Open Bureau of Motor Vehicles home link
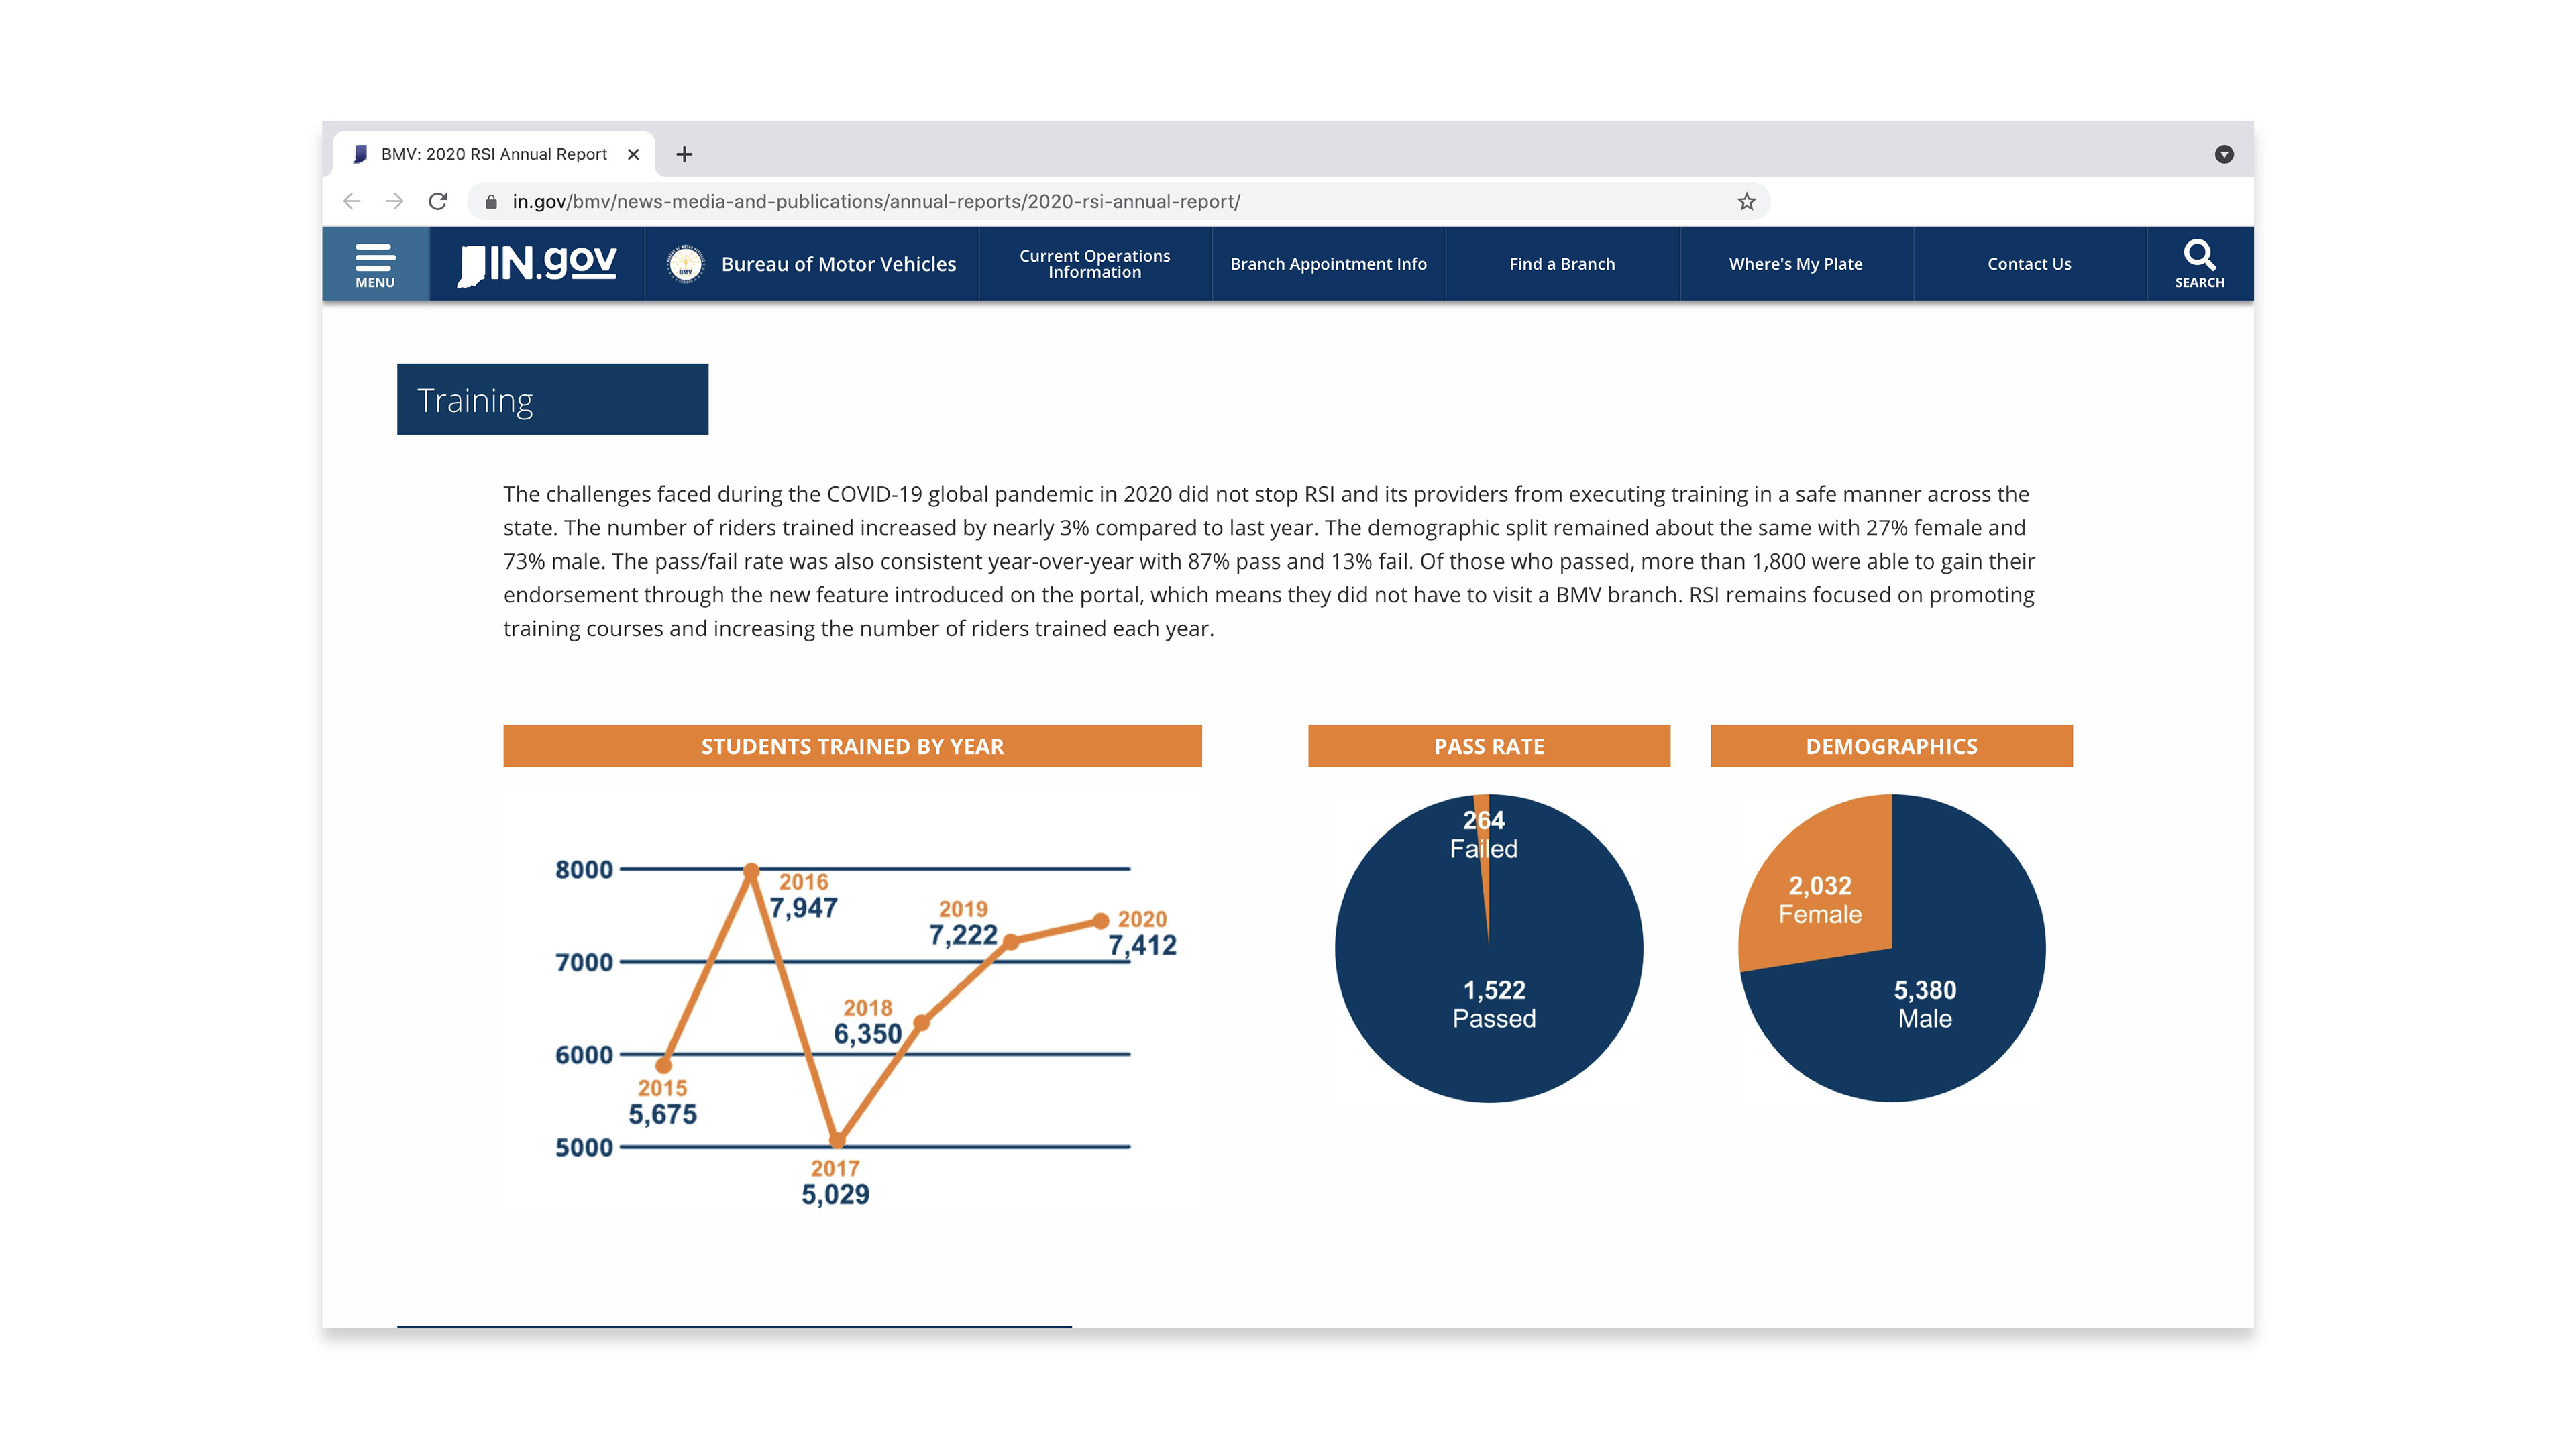2576x1449 pixels. (x=838, y=264)
